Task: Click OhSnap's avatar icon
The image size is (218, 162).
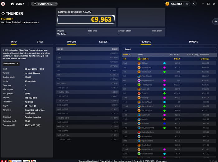Action: click(139, 98)
